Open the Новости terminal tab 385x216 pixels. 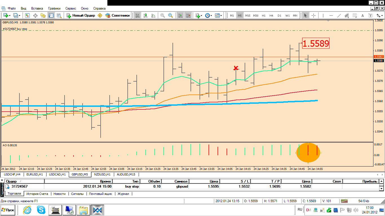(59, 194)
